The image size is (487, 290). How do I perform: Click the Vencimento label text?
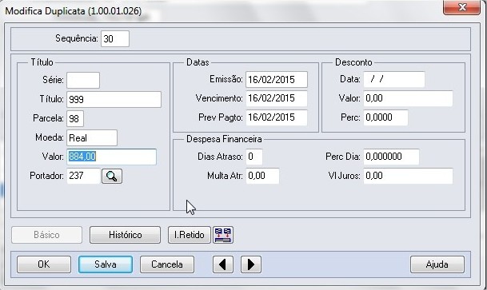click(219, 98)
